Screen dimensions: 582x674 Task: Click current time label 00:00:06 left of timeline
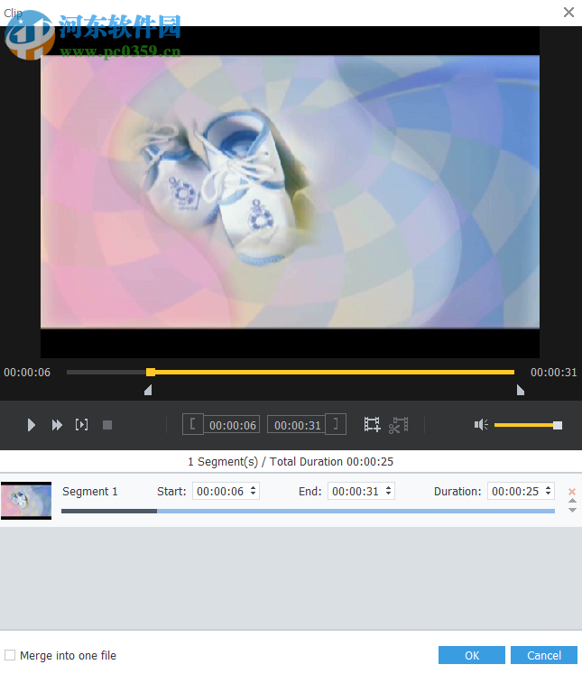tap(27, 373)
